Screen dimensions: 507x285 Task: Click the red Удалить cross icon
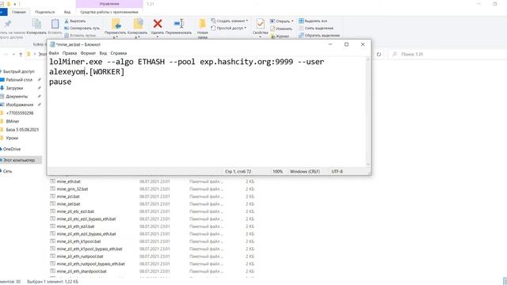click(158, 24)
